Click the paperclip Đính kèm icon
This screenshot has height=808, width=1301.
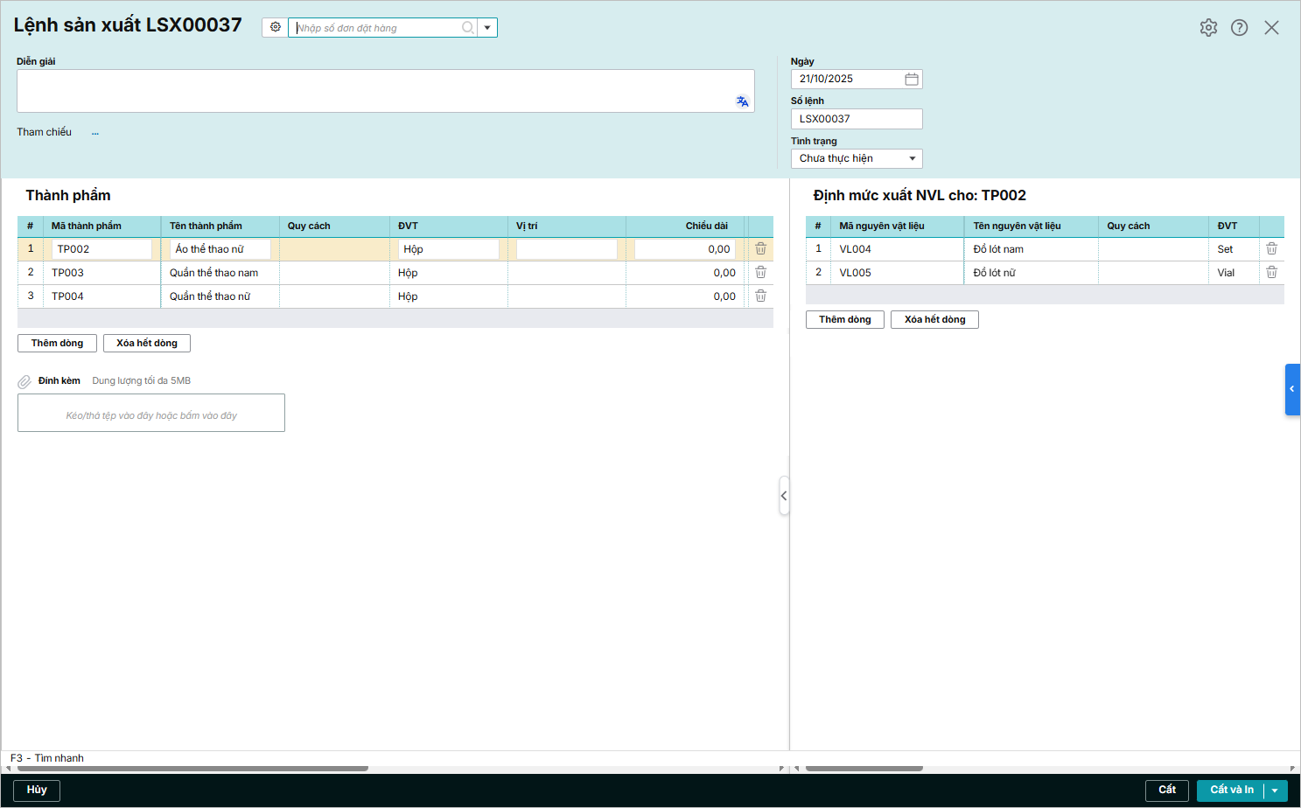coord(24,381)
